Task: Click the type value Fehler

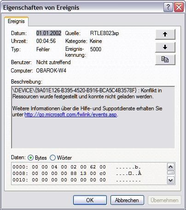Action: (43, 49)
